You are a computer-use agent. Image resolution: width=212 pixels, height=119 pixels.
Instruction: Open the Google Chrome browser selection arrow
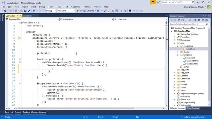(x=95, y=11)
